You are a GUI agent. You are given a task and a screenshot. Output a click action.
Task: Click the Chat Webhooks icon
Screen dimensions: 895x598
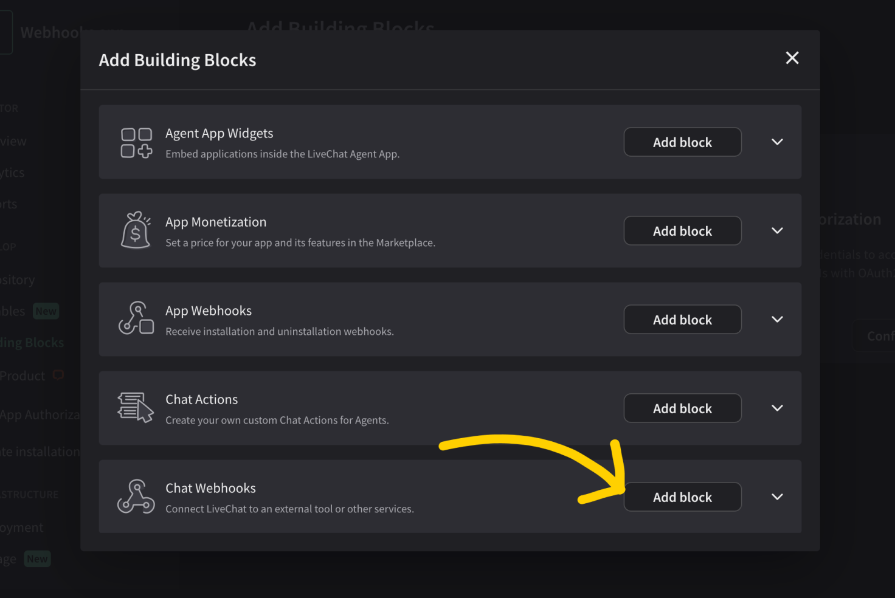point(136,497)
